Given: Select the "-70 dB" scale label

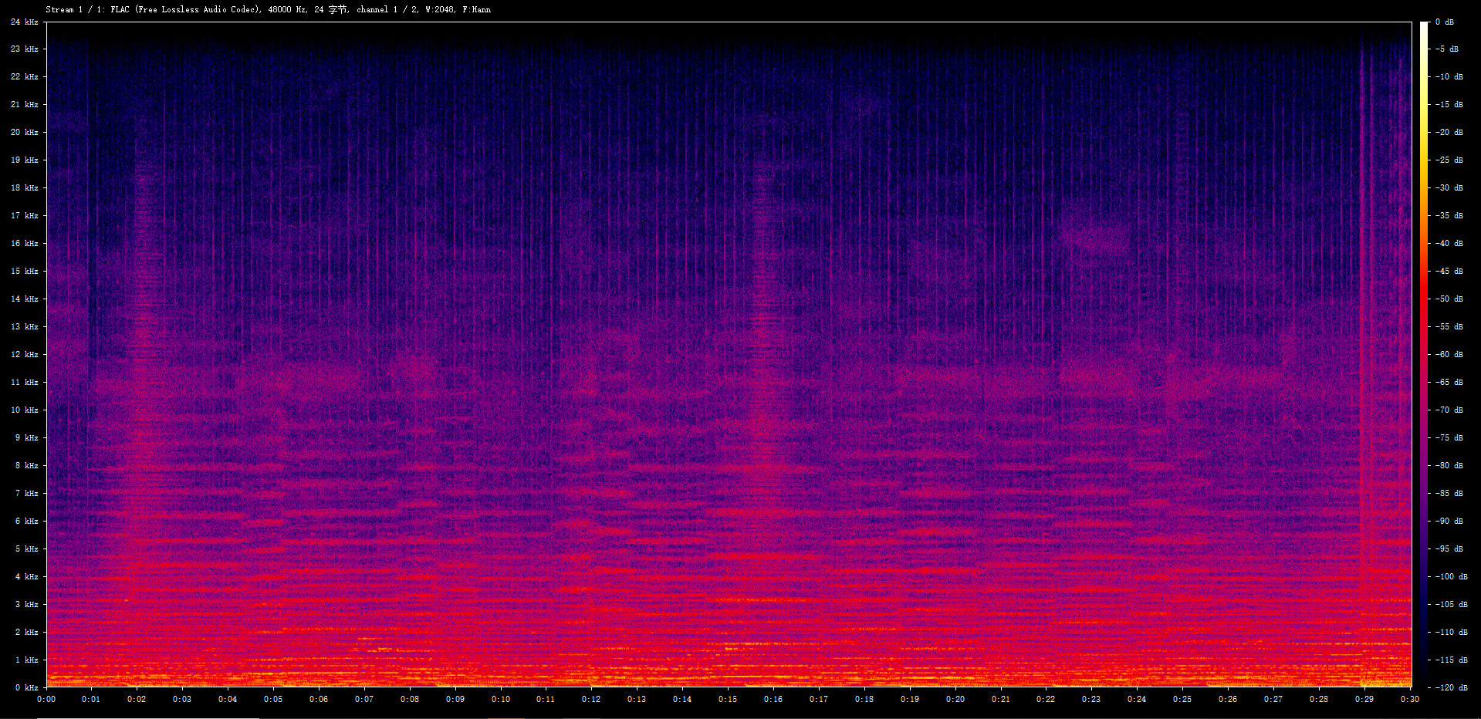Looking at the screenshot, I should click(x=1449, y=410).
